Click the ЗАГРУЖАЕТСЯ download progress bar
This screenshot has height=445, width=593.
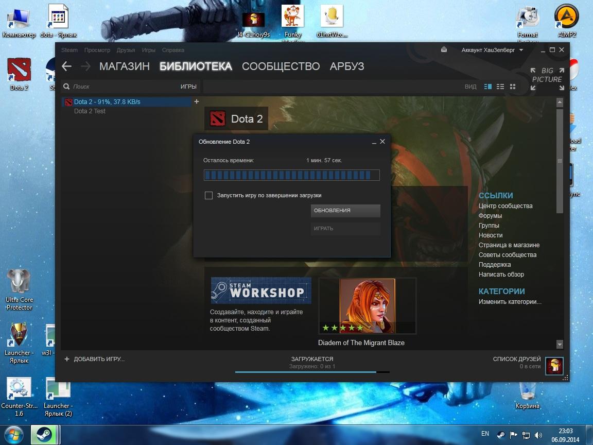(312, 372)
